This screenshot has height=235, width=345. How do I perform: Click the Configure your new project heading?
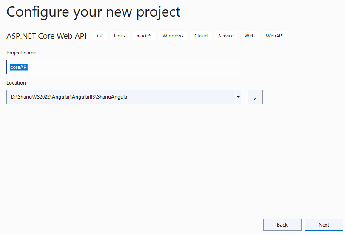94,12
